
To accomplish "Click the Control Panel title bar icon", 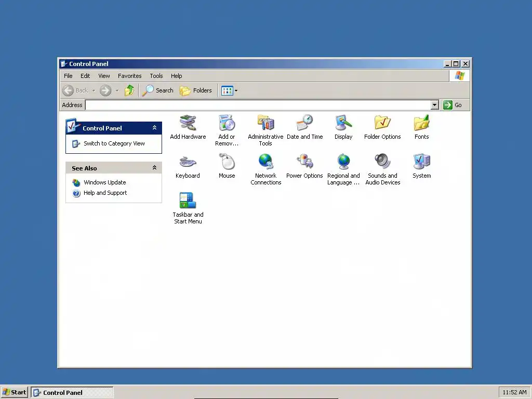I will coord(64,64).
